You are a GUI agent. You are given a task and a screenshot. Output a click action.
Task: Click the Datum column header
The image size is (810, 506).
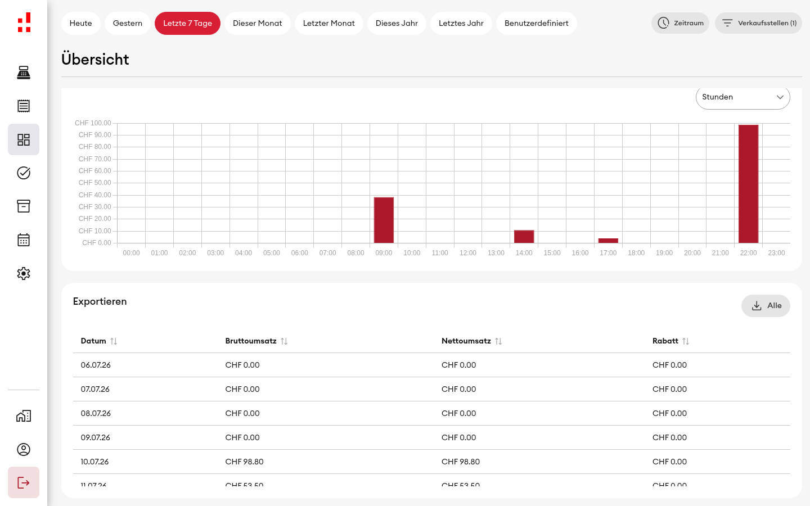(x=93, y=341)
